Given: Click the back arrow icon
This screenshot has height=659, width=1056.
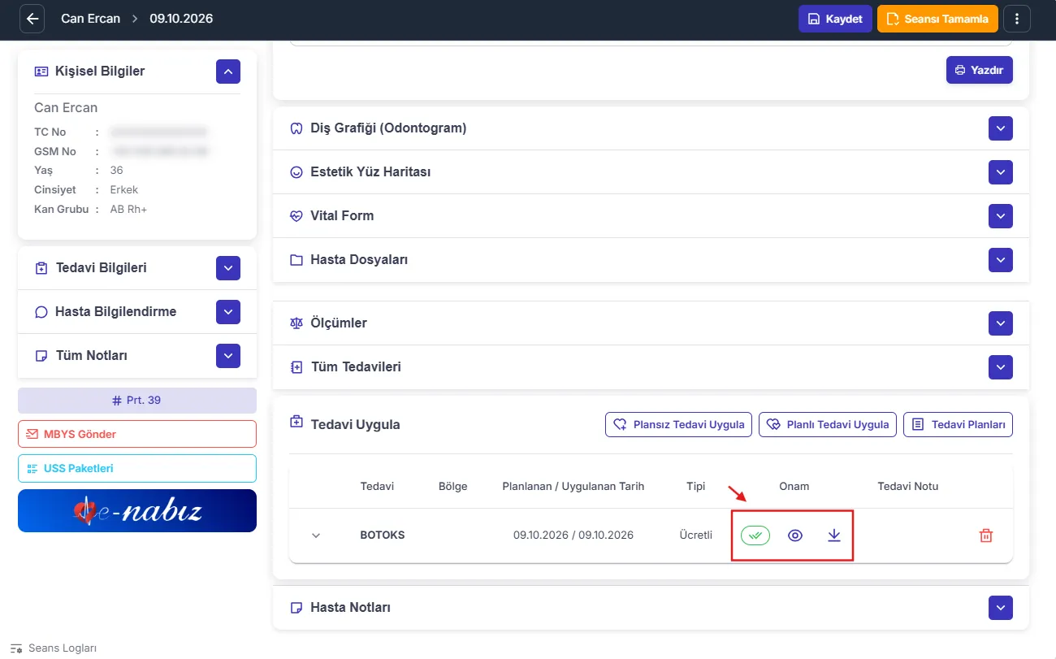Looking at the screenshot, I should (32, 19).
